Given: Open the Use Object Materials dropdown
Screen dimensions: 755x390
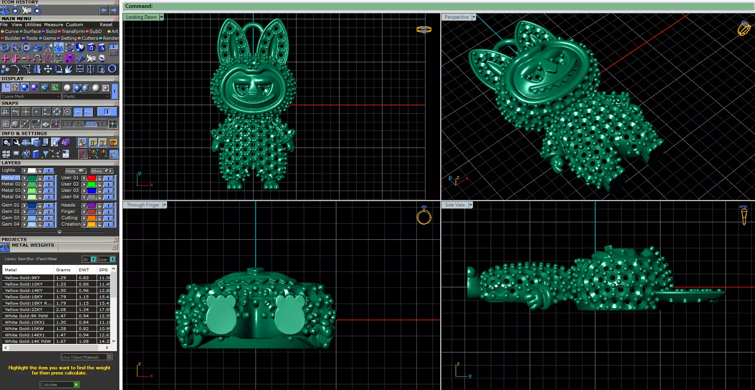Looking at the screenshot, I should (86, 357).
